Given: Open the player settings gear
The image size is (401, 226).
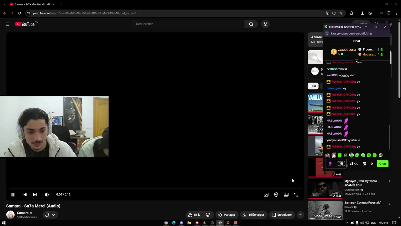Looking at the screenshot, I should [276, 195].
